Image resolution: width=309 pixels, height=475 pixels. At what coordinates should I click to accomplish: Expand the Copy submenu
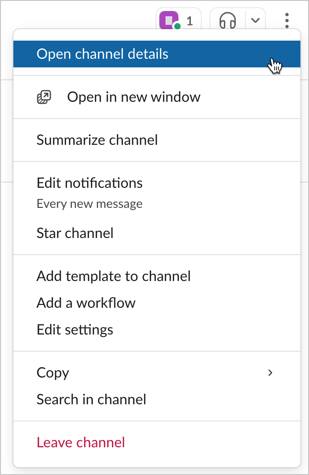pos(157,373)
